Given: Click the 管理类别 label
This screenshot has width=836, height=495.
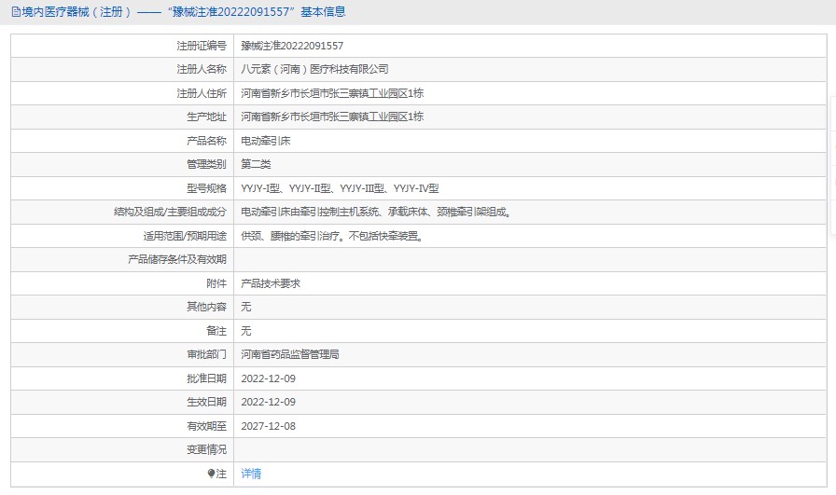Looking at the screenshot, I should point(206,164).
